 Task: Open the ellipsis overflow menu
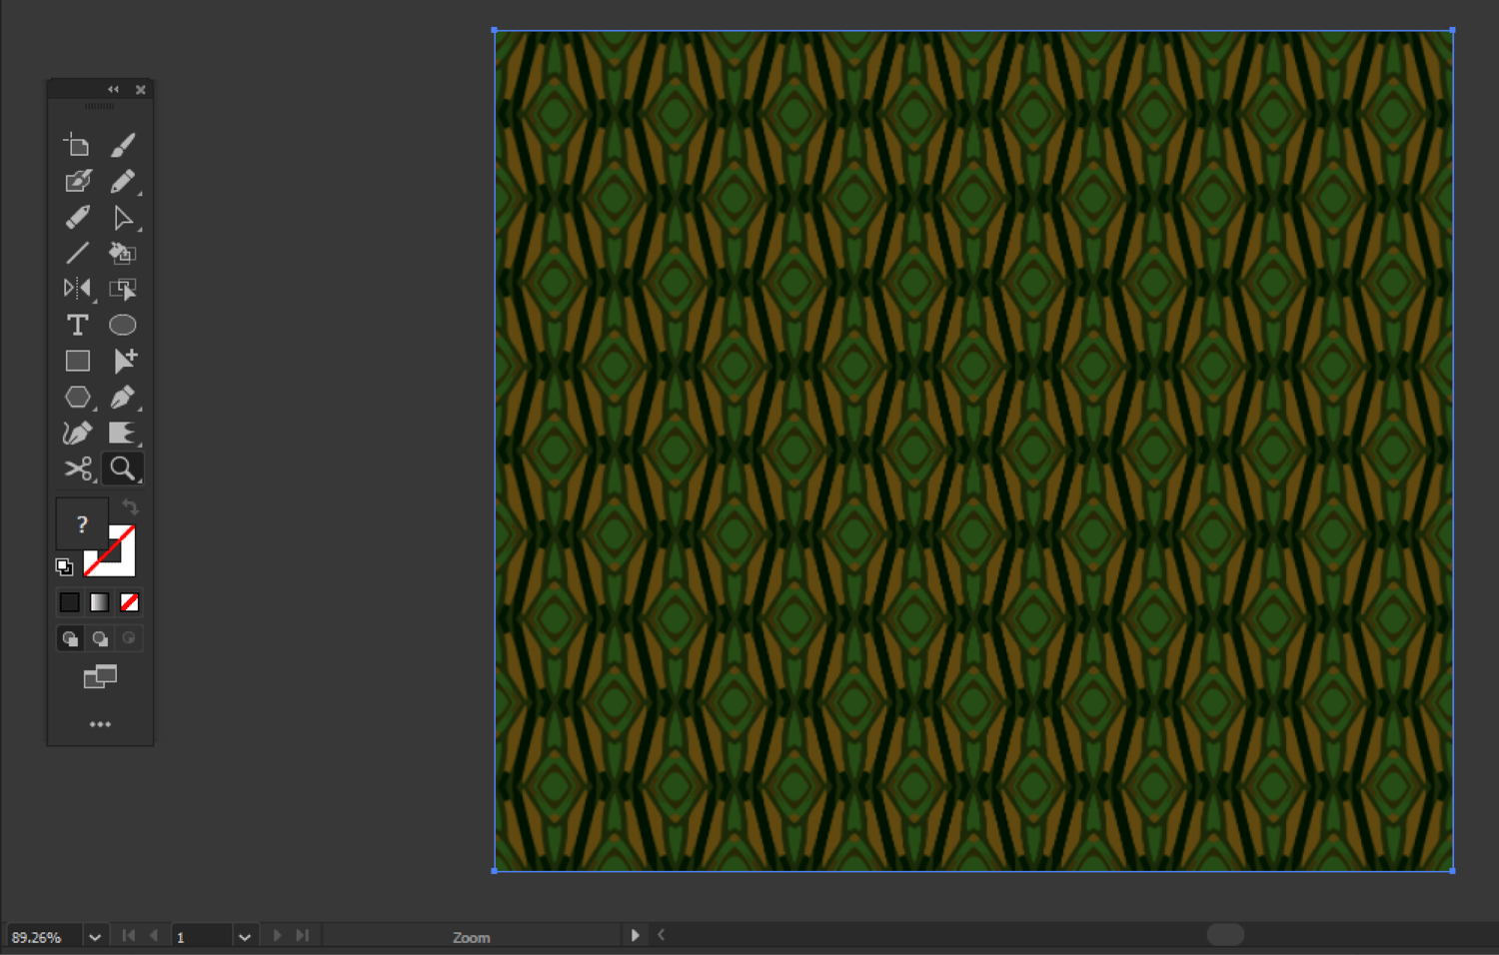click(99, 723)
